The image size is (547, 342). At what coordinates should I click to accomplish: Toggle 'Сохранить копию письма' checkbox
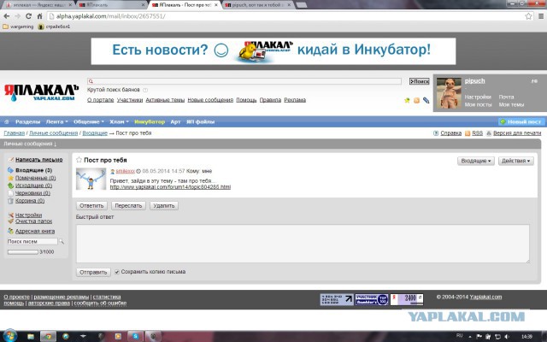[x=117, y=272]
